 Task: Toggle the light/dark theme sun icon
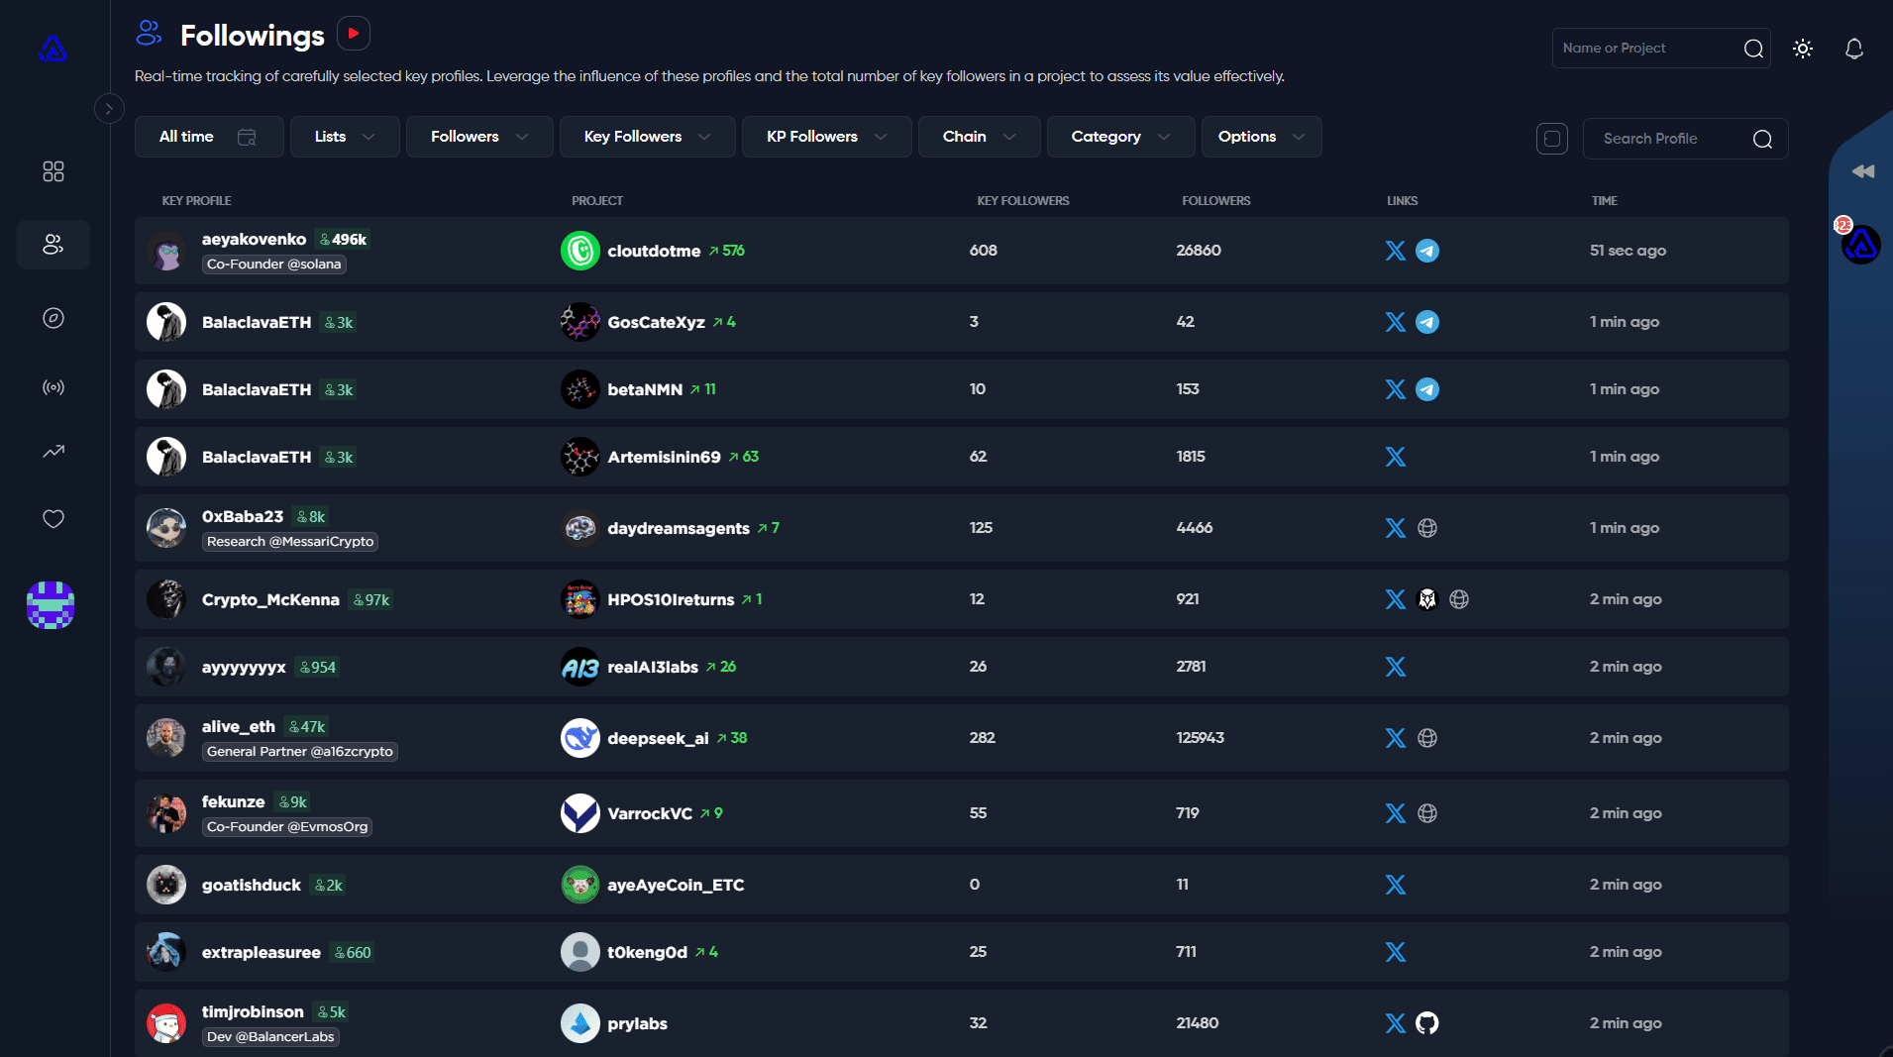click(1802, 49)
